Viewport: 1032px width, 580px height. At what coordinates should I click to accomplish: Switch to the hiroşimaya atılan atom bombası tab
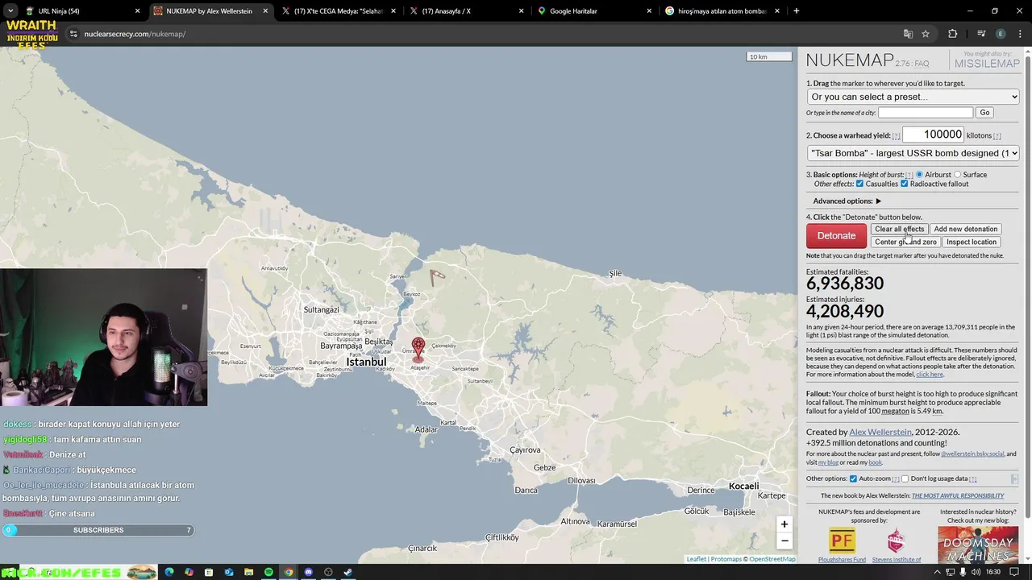click(722, 11)
